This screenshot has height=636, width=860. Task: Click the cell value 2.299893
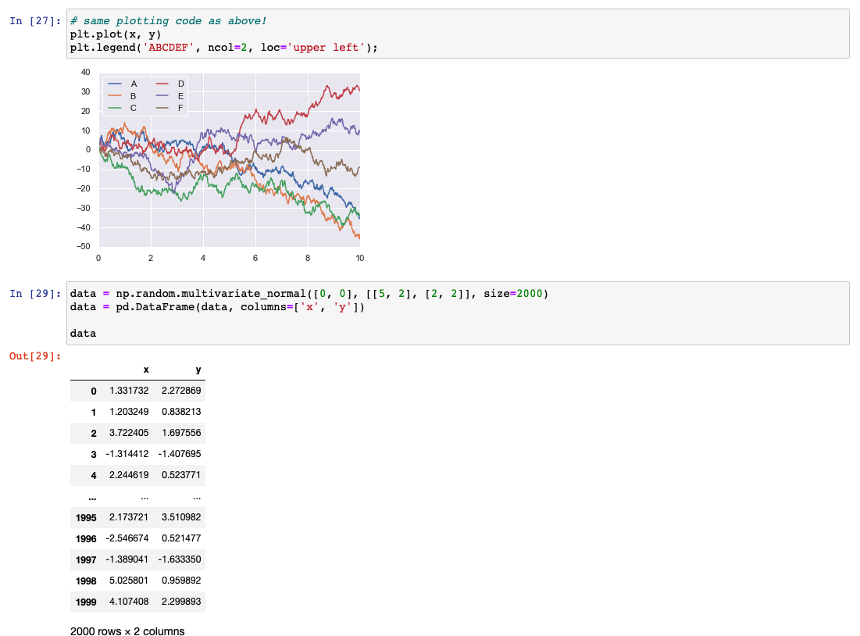(181, 602)
